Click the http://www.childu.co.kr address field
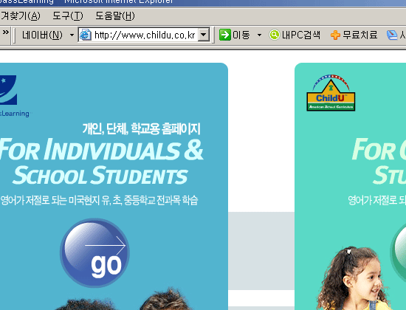Image resolution: width=406 pixels, height=310 pixels. 145,35
